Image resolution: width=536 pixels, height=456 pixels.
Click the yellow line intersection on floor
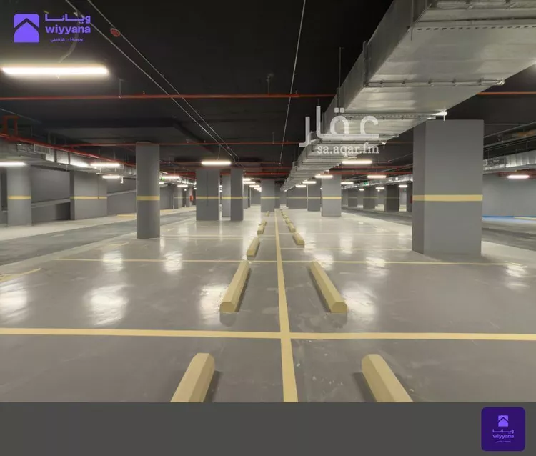(285, 335)
